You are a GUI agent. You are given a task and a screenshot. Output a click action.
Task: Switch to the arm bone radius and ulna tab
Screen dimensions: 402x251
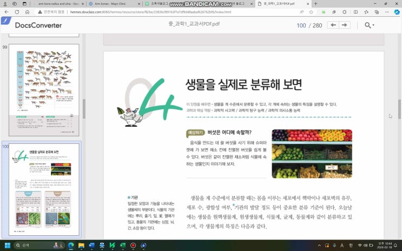pyautogui.click(x=58, y=4)
